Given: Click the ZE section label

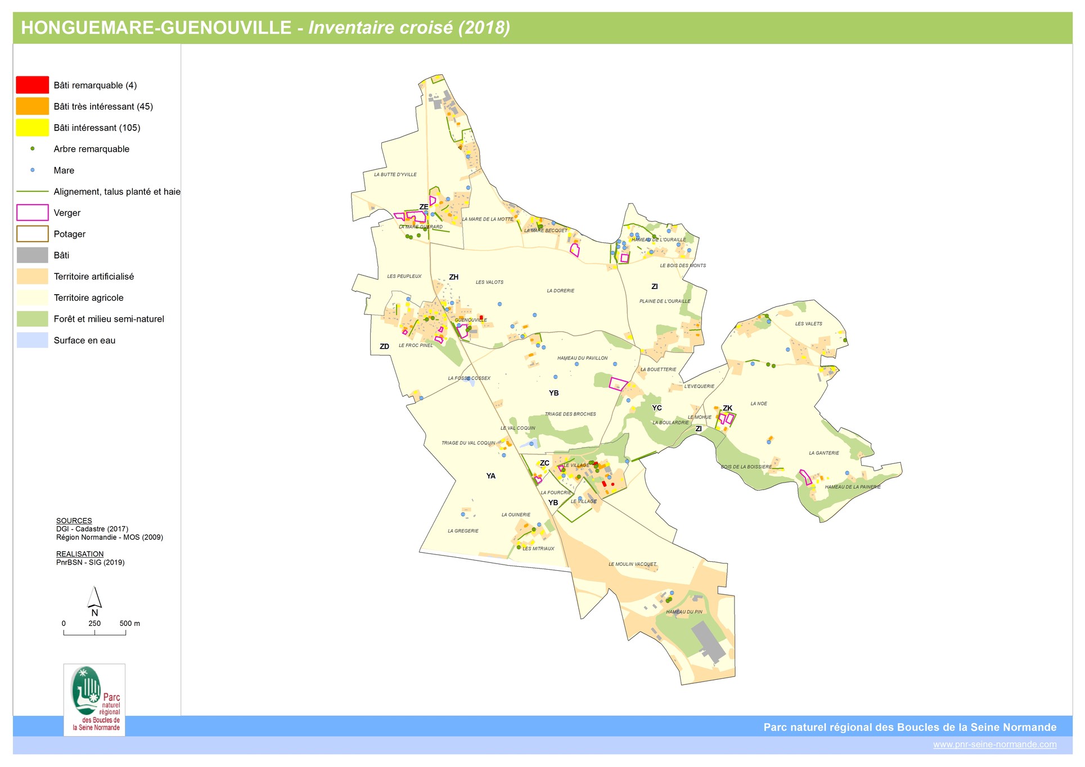Looking at the screenshot, I should click(424, 207).
